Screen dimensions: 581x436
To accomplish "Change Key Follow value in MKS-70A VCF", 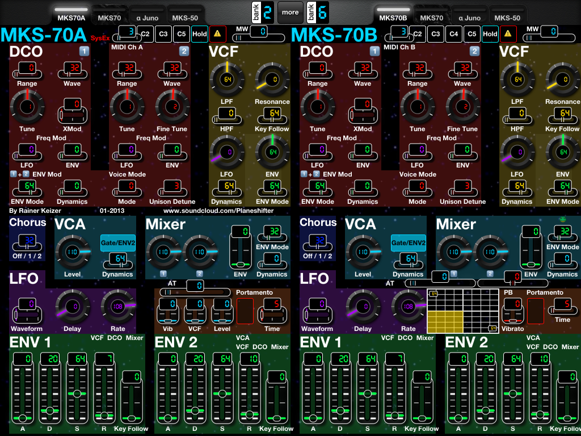I will pos(272,116).
